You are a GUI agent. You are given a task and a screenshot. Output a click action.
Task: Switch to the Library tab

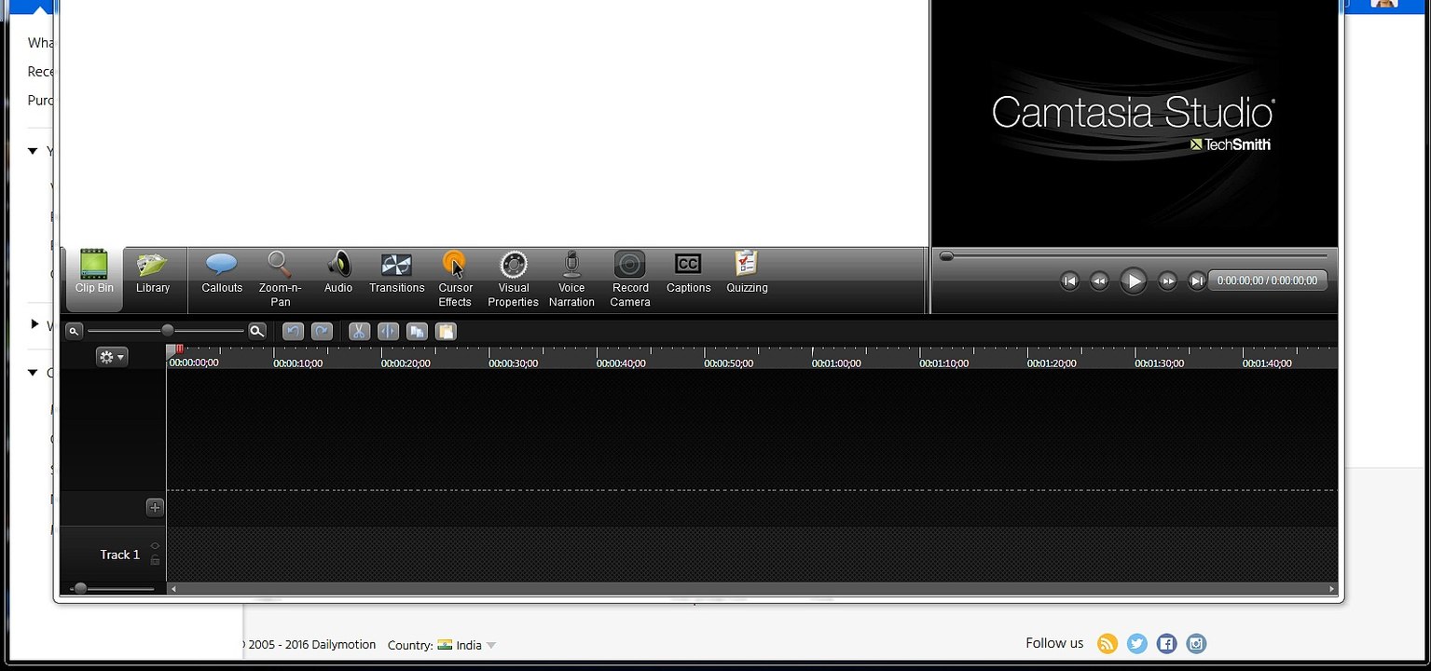click(x=153, y=273)
